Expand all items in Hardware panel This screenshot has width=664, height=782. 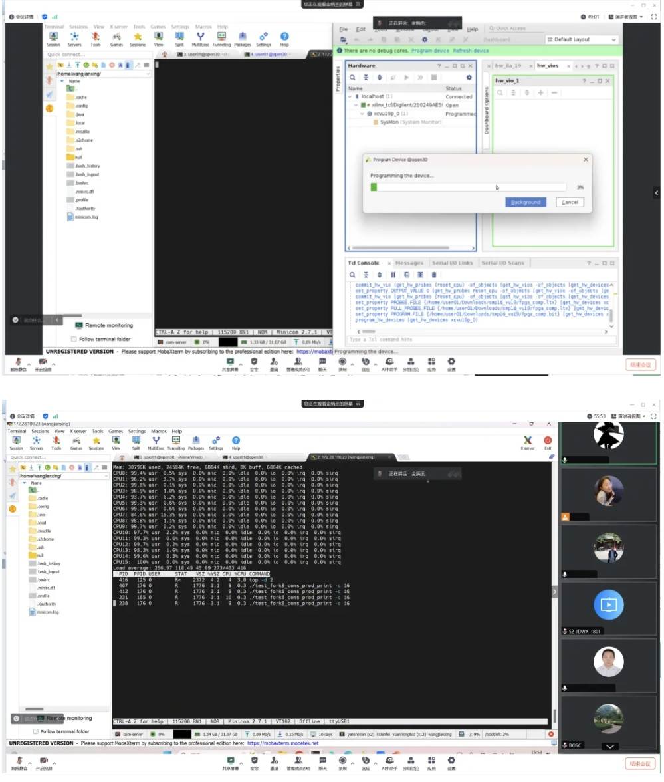pos(380,78)
